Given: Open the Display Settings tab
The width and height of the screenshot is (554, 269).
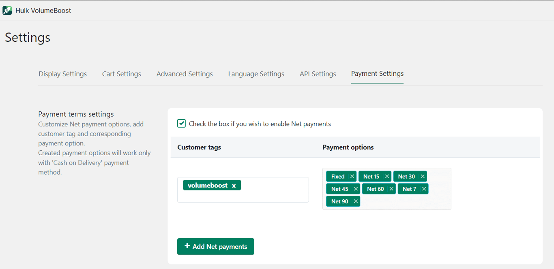Looking at the screenshot, I should pos(62,74).
